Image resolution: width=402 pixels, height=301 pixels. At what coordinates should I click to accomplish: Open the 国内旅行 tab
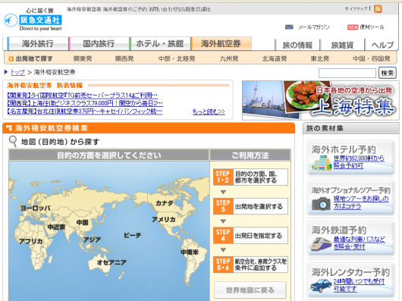tap(99, 43)
